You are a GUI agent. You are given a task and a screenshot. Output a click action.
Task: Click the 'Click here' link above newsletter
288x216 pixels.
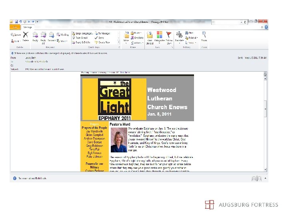[125, 72]
